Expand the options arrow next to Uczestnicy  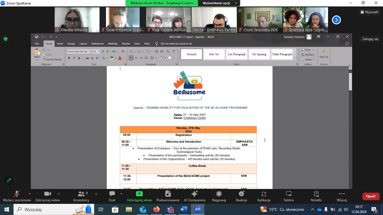point(96,194)
